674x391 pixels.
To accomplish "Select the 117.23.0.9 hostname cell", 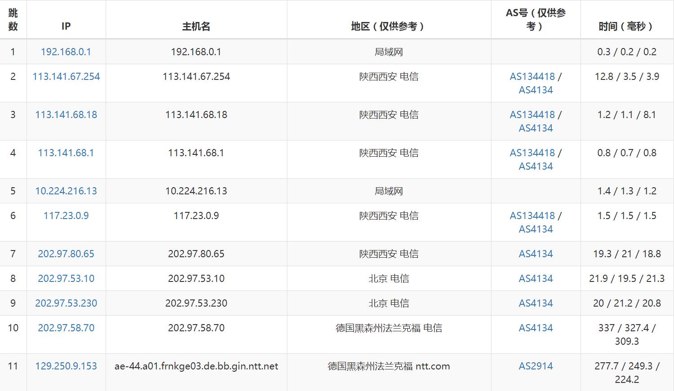I will click(x=196, y=222).
